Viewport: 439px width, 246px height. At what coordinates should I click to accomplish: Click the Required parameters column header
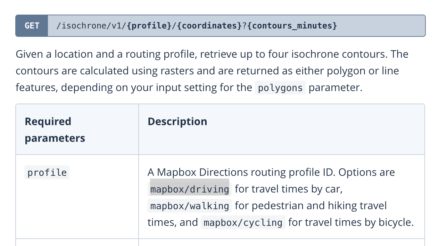point(55,130)
